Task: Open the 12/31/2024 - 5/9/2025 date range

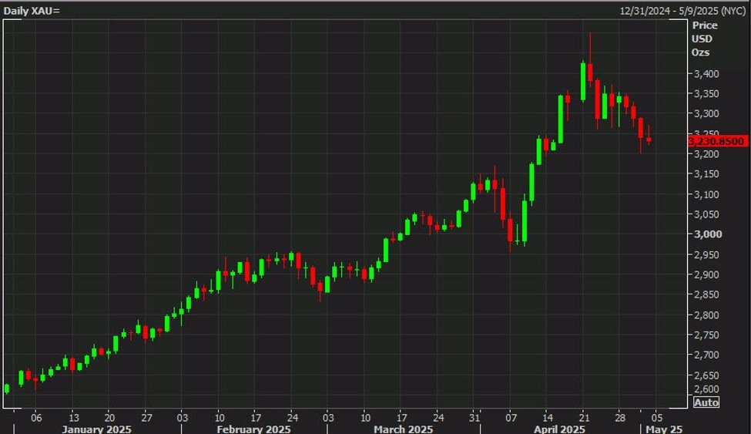Action: [x=683, y=10]
